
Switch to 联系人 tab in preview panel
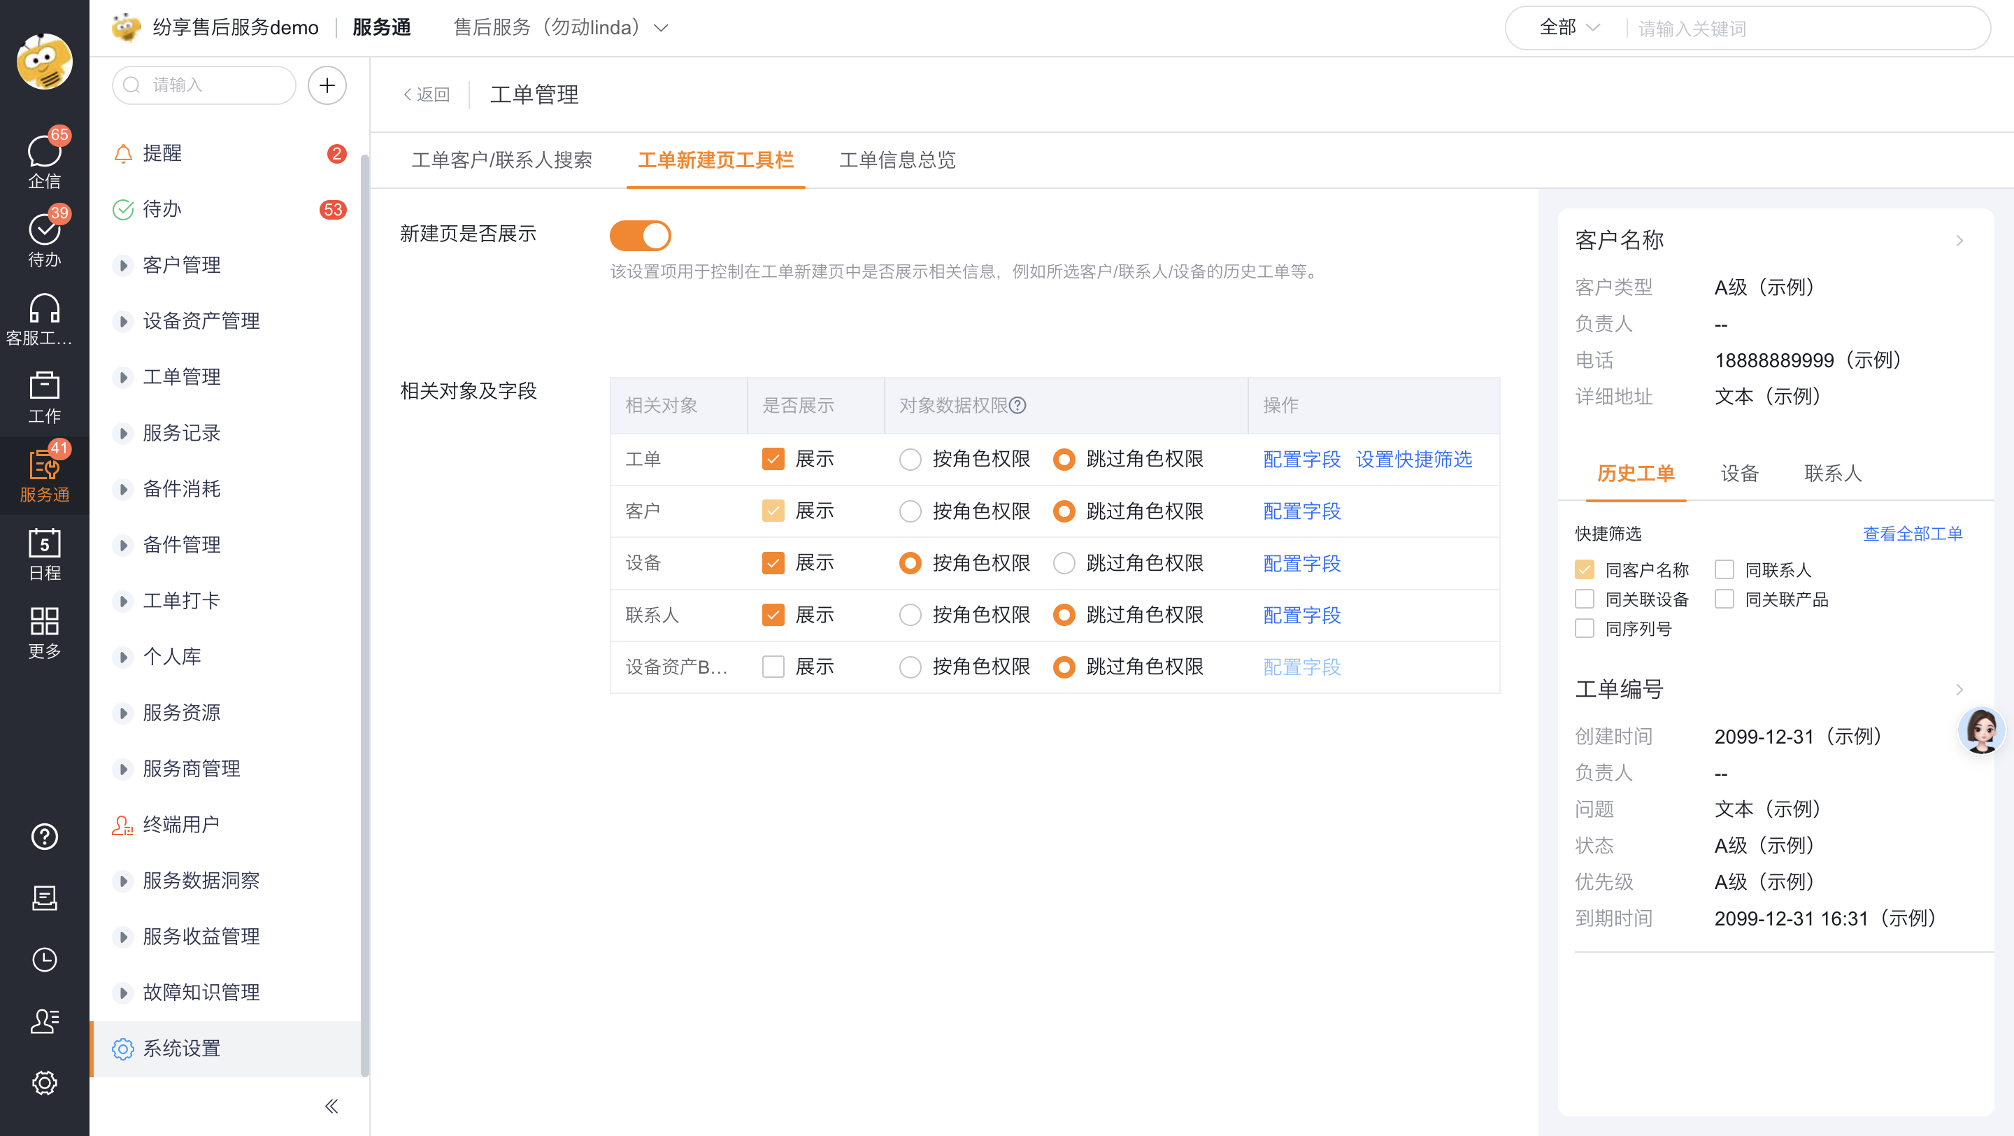coord(1834,473)
